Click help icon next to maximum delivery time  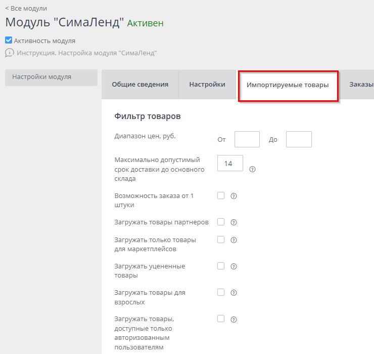[x=252, y=169]
